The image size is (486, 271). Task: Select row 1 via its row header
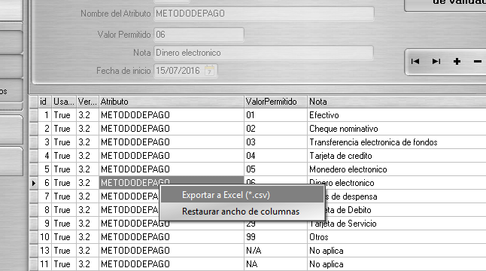[x=33, y=115]
